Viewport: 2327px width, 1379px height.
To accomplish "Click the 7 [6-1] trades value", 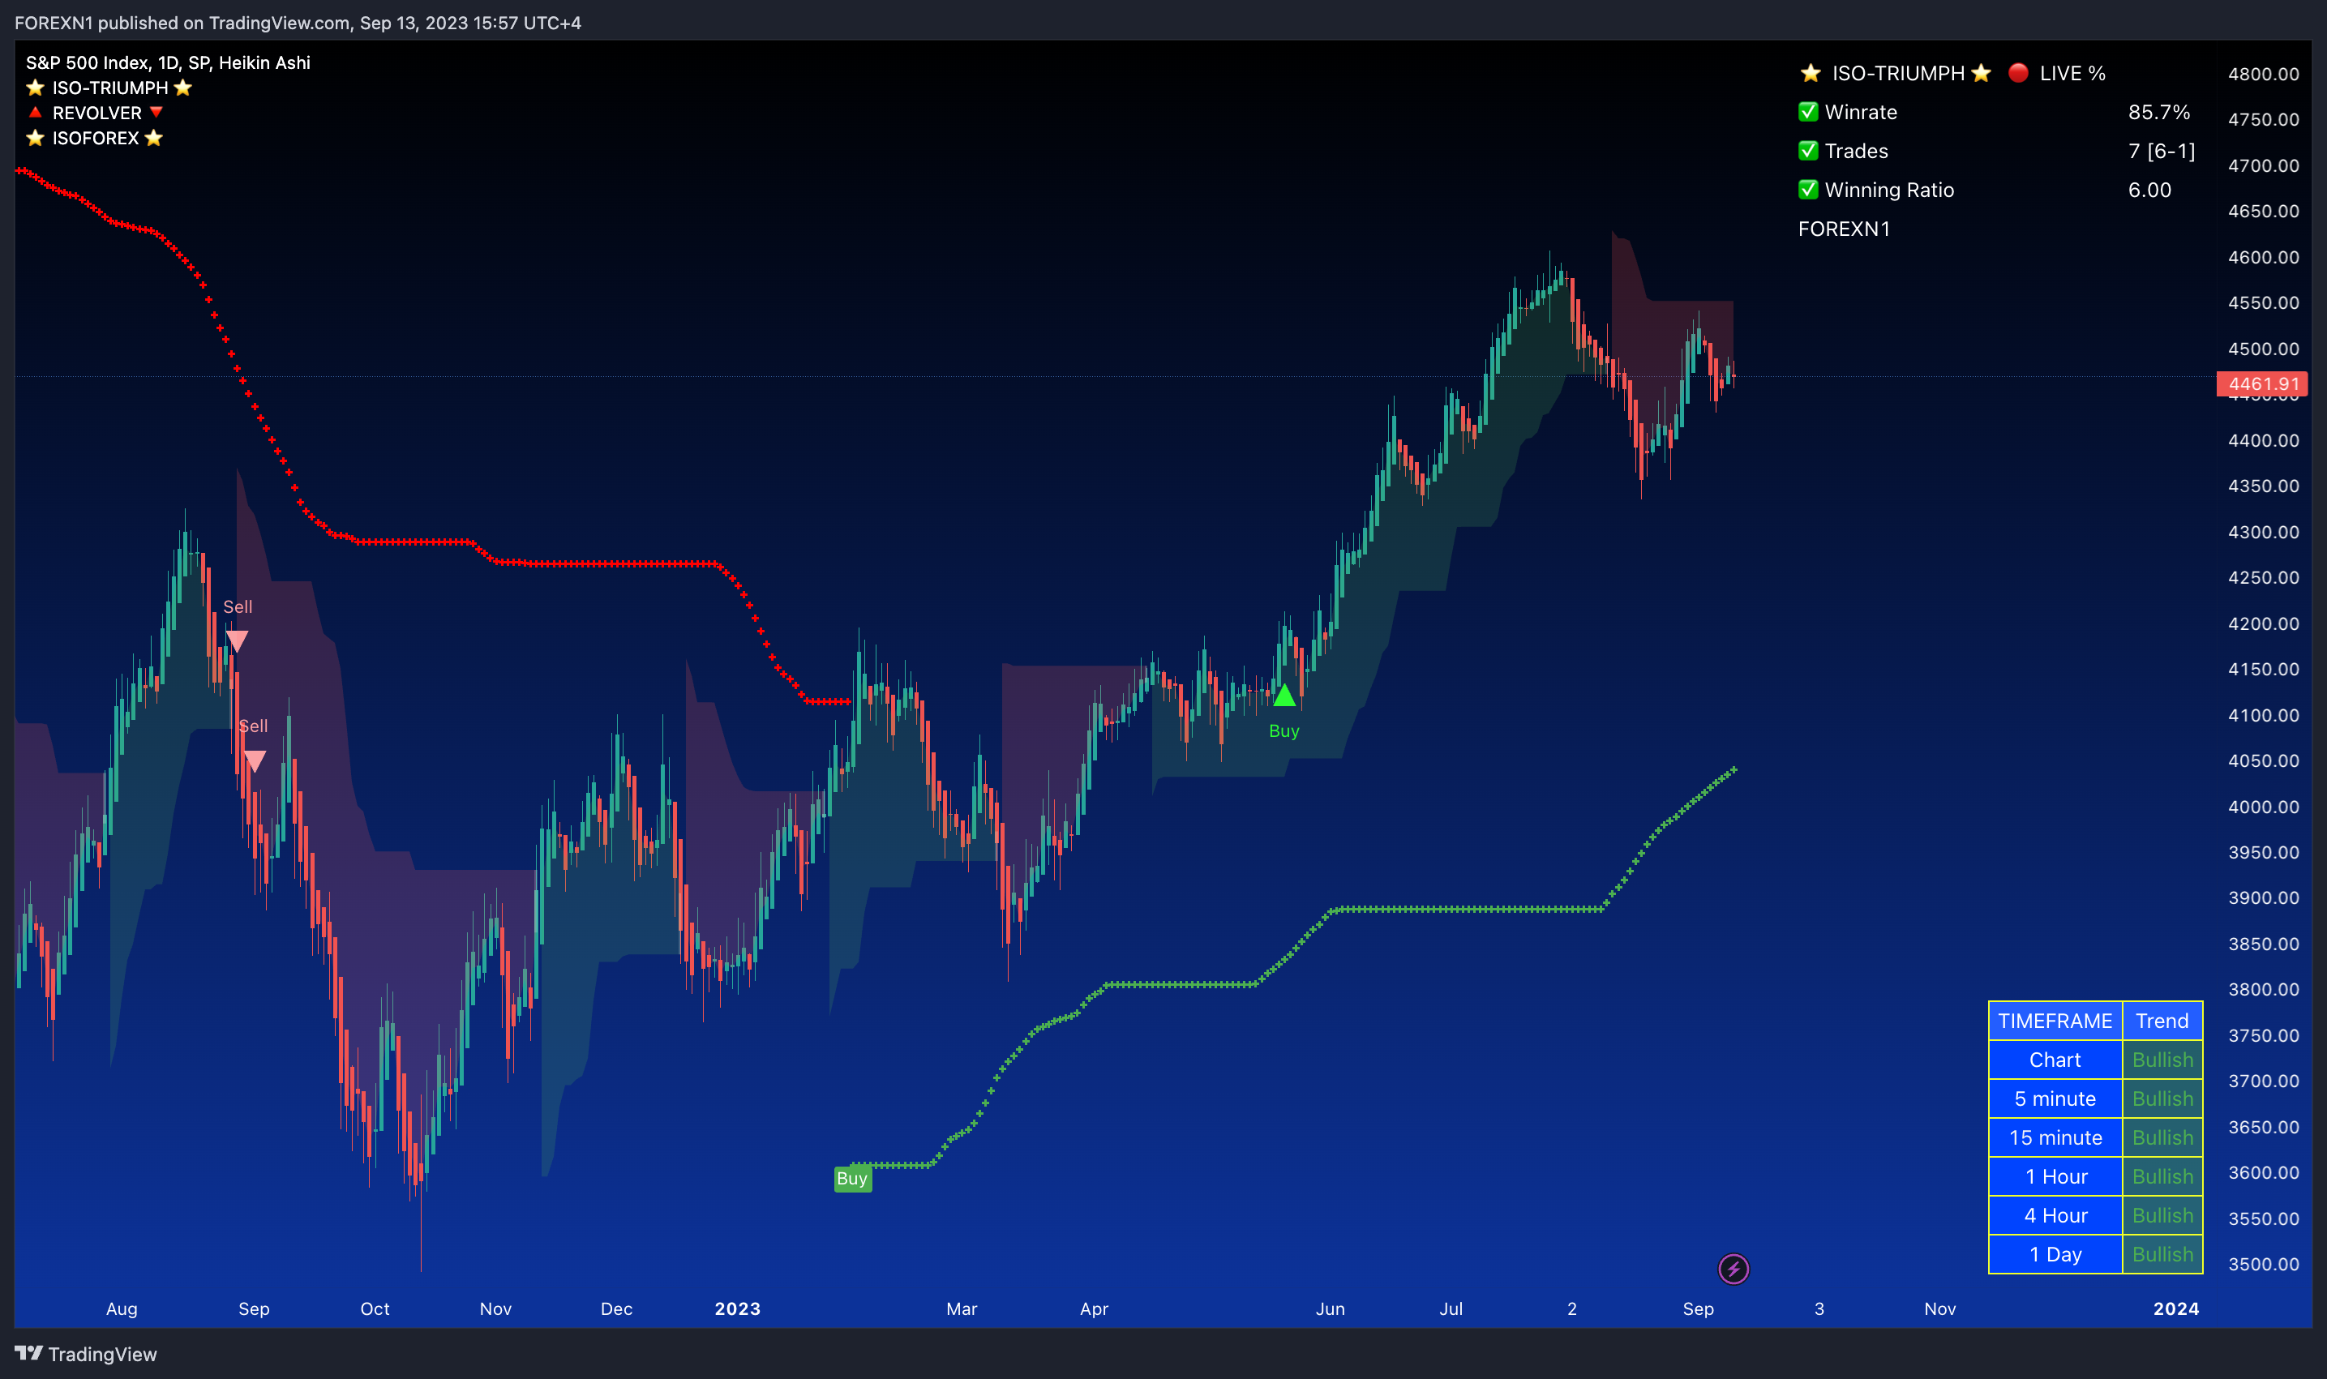I will click(x=2162, y=151).
